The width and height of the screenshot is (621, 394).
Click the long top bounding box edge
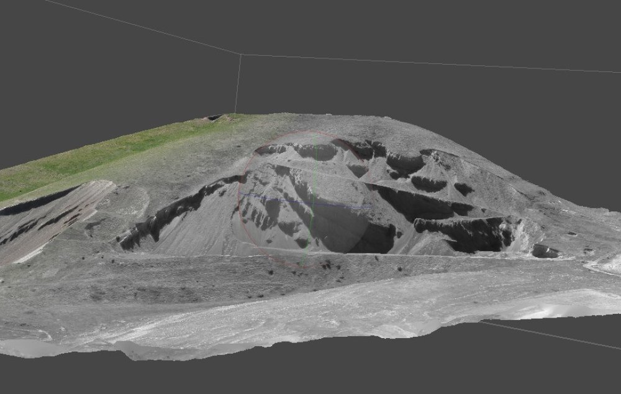(431, 63)
